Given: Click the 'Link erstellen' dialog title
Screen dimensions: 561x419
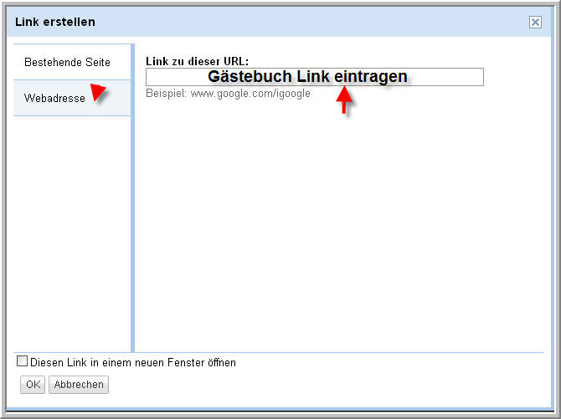Looking at the screenshot, I should coord(55,22).
